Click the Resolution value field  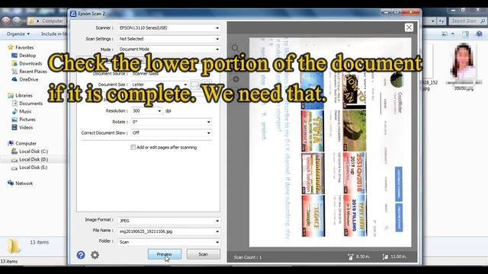[144, 111]
